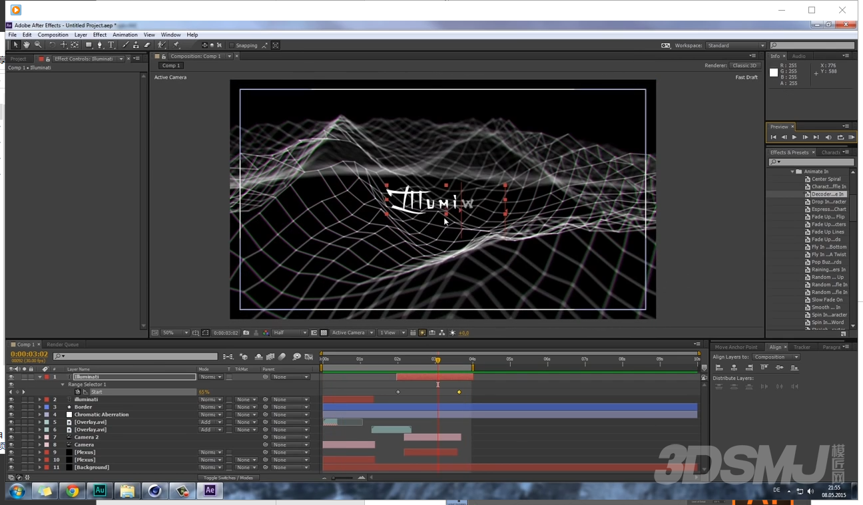The width and height of the screenshot is (863, 505).
Task: Select the Eraser tool
Action: coord(147,45)
